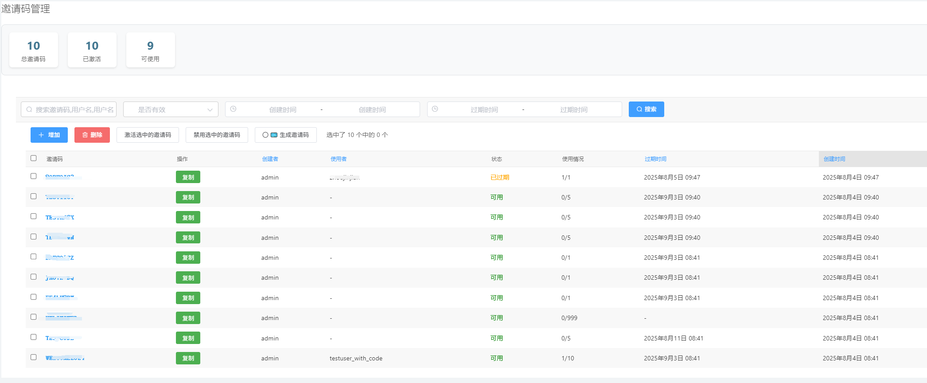
Task: Click the start 创建时间 date field
Action: (x=283, y=109)
